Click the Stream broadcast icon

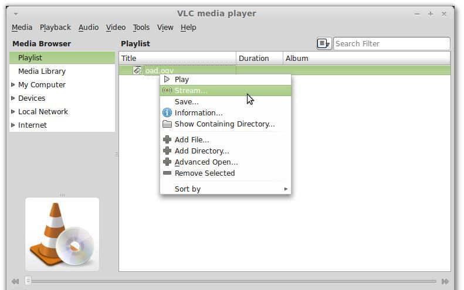coord(167,90)
